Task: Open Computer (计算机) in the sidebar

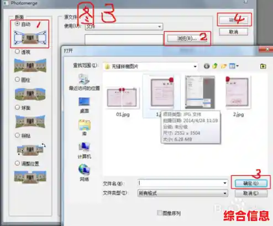Action: pos(84,150)
